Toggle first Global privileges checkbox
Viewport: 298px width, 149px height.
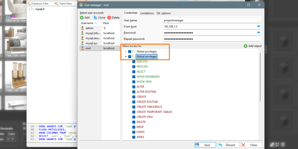pyautogui.click(x=130, y=51)
